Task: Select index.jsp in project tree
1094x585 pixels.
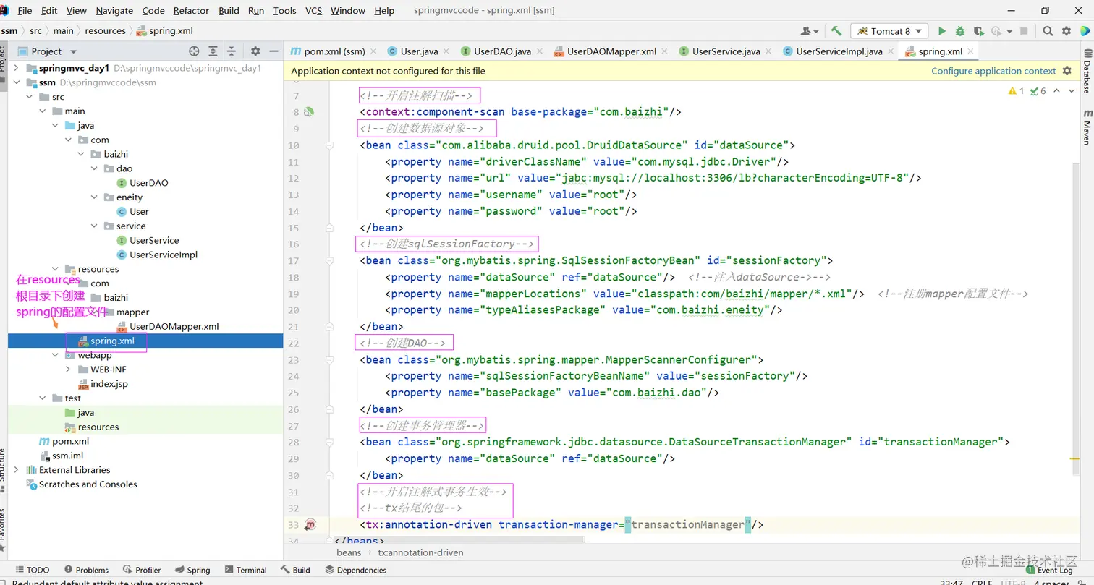Action: pos(109,384)
